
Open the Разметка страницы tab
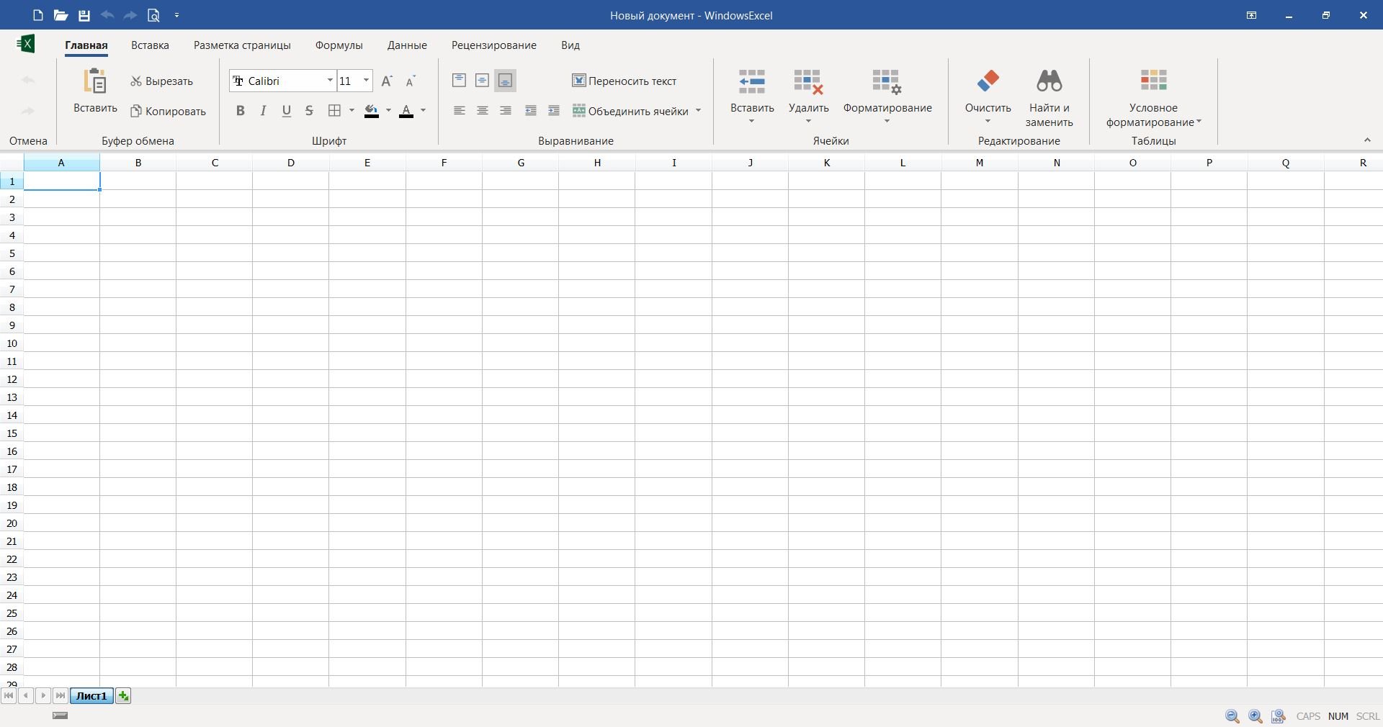coord(242,45)
